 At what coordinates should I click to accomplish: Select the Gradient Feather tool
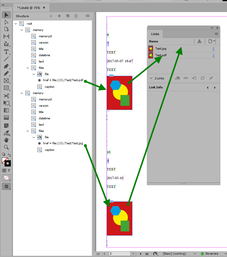(x=6, y=118)
